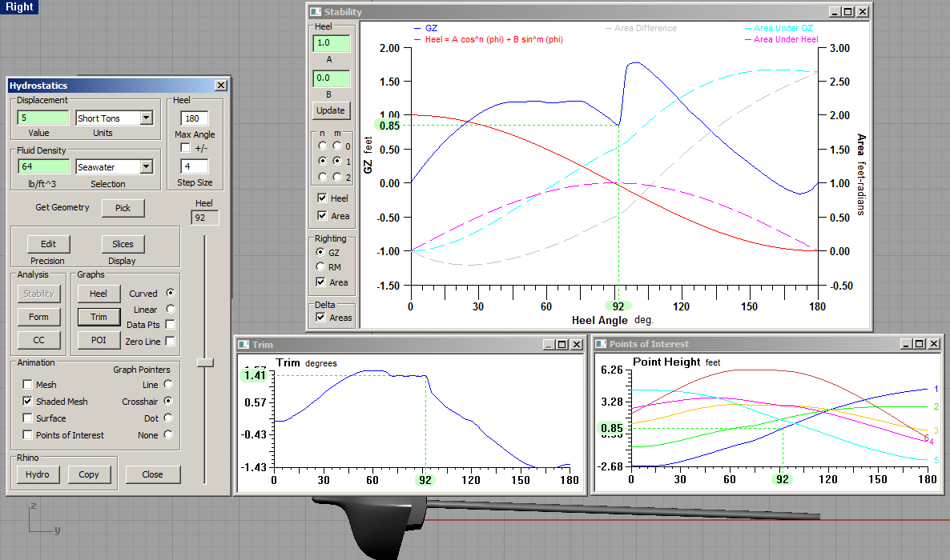Screen dimensions: 950x560
Task: Click the Step Size field
Action: point(195,166)
